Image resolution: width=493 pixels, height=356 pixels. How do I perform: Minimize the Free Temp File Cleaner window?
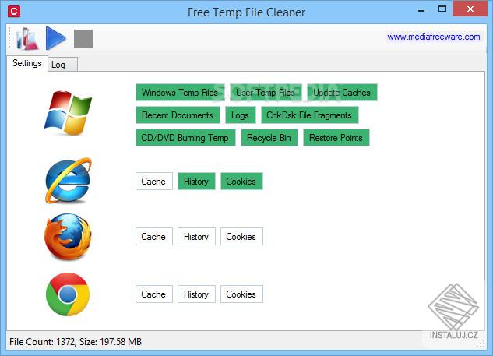click(421, 9)
